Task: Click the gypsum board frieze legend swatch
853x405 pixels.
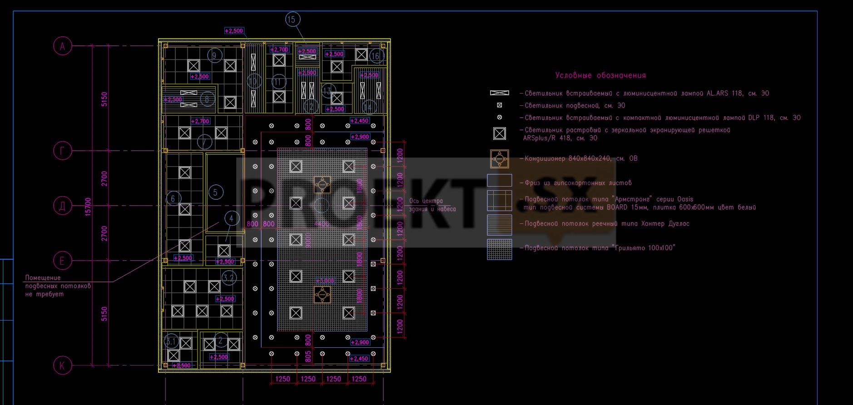Action: pos(500,181)
